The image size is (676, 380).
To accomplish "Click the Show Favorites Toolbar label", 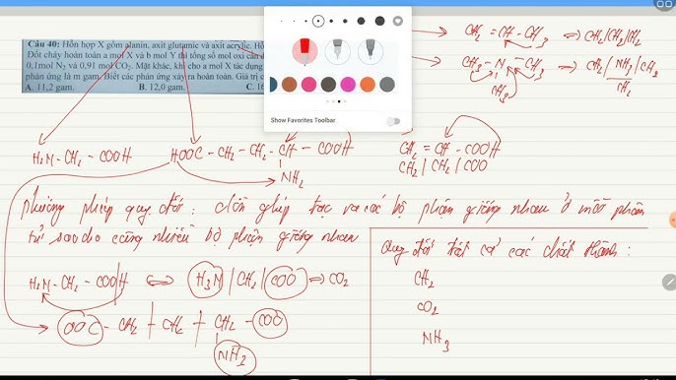I will point(303,120).
